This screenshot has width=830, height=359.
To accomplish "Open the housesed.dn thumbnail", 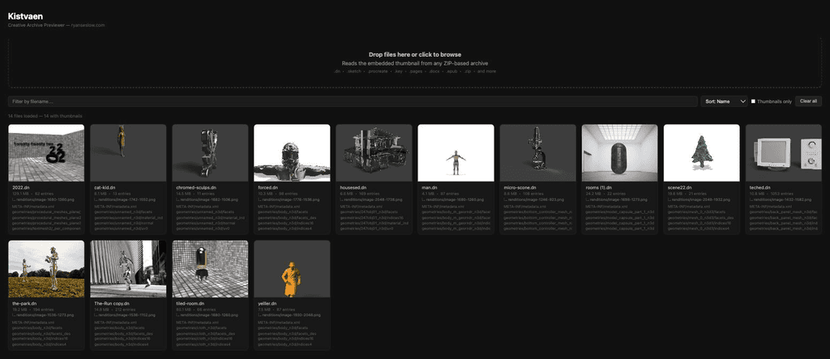I will (x=374, y=153).
